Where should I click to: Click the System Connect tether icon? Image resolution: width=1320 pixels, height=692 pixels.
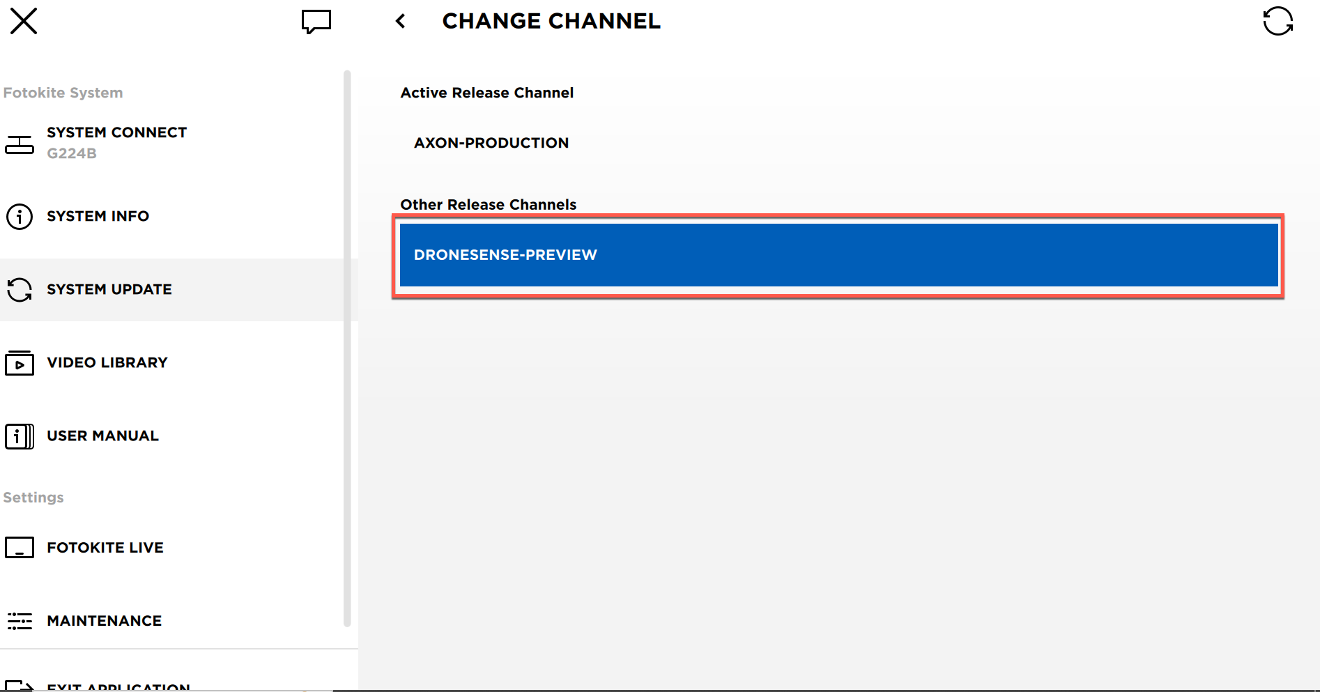pos(20,144)
